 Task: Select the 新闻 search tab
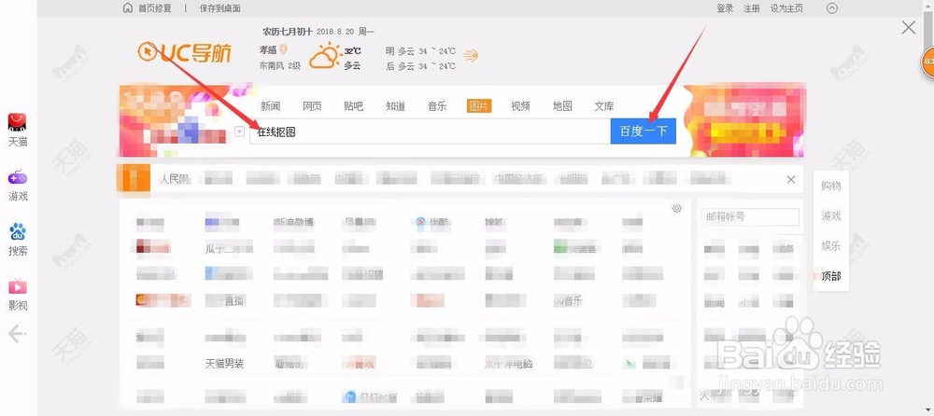coord(271,106)
